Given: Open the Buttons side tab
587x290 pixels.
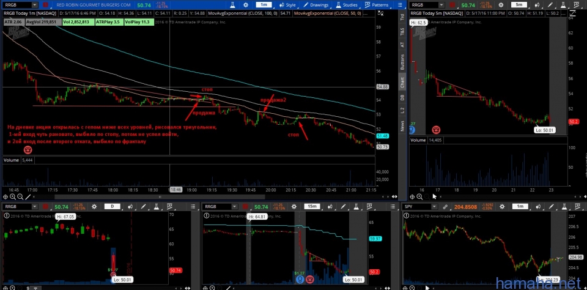Looking at the screenshot, I should pyautogui.click(x=402, y=62).
